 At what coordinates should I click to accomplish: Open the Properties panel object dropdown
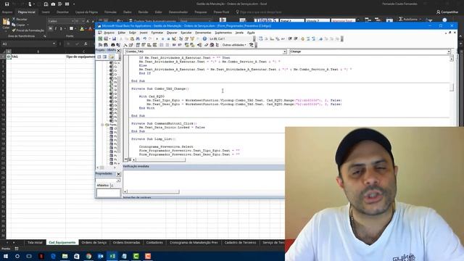coord(118,180)
